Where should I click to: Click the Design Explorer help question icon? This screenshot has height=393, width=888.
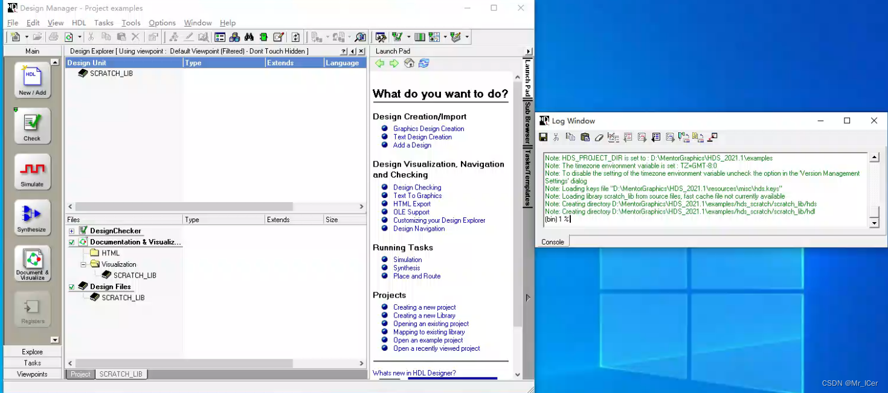[344, 51]
